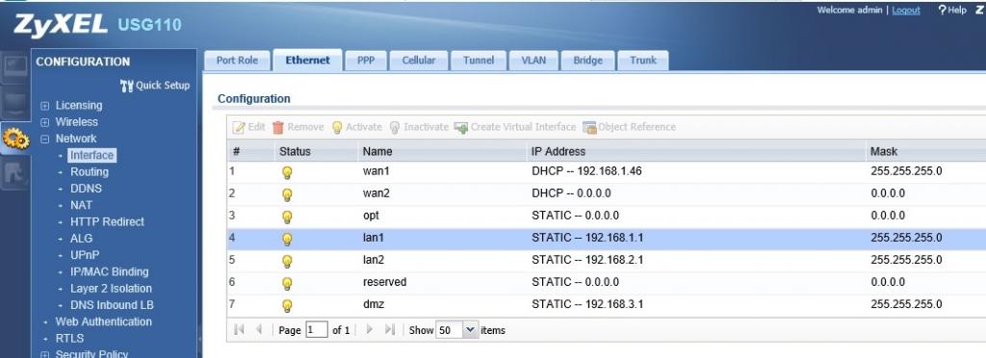Switch to the VLAN tab
The height and width of the screenshot is (358, 986).
[533, 61]
